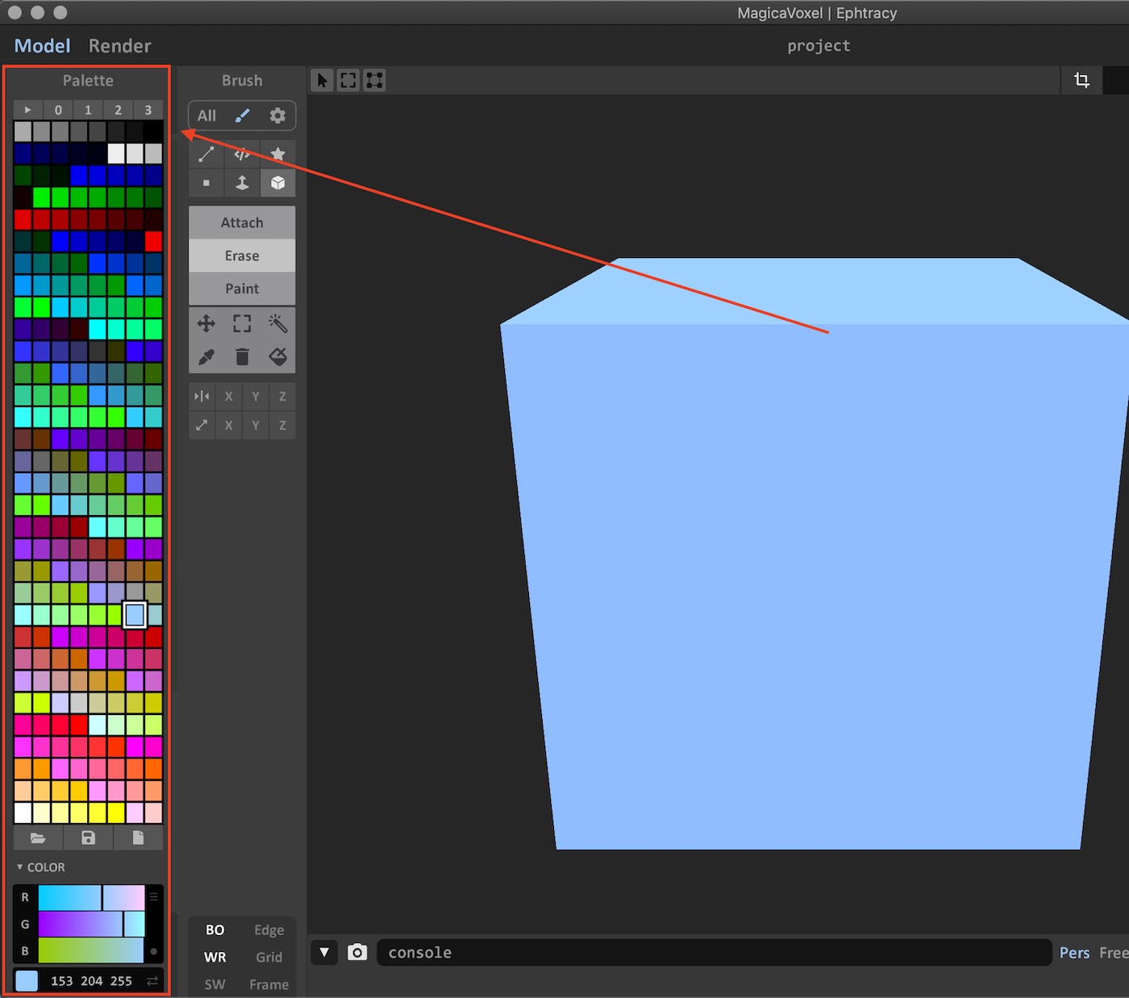Toggle axis mode X beside the diagonal arrow
This screenshot has height=998, width=1129.
[x=229, y=425]
